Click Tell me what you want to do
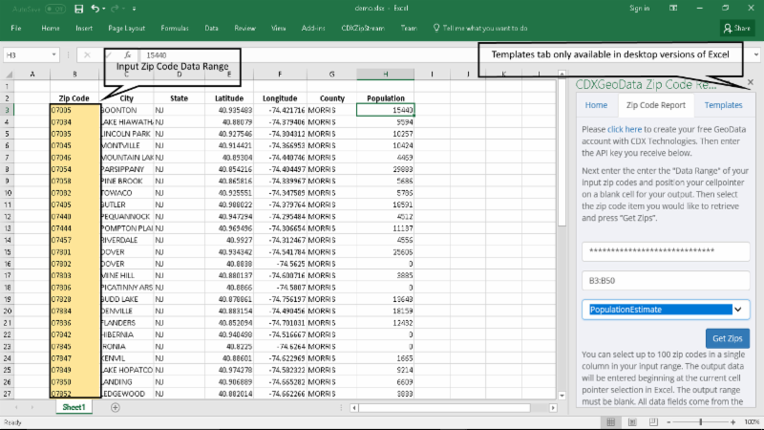Image resolution: width=764 pixels, height=430 pixels. click(x=480, y=29)
